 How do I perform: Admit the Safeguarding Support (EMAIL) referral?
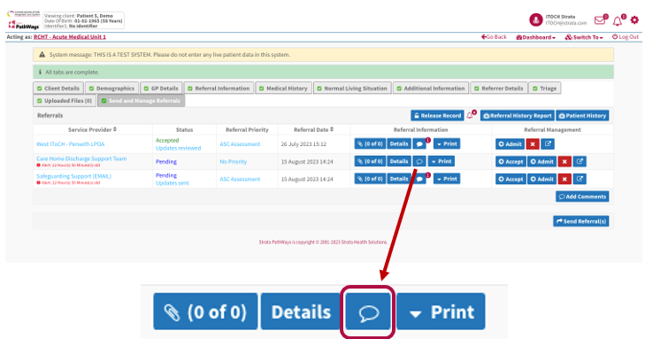click(542, 179)
